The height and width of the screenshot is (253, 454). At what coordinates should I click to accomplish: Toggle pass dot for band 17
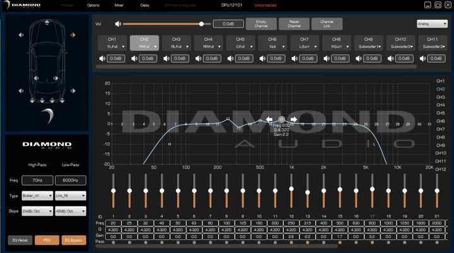372,242
